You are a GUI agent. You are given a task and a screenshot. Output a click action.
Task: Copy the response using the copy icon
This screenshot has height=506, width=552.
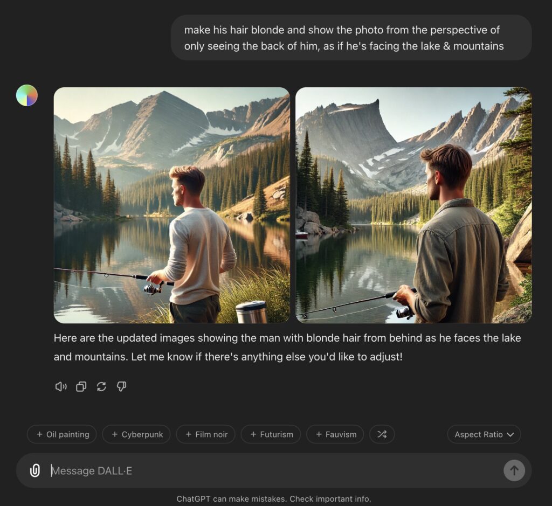pos(81,386)
